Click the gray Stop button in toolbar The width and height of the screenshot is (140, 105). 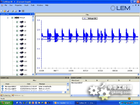click(x=23, y=11)
